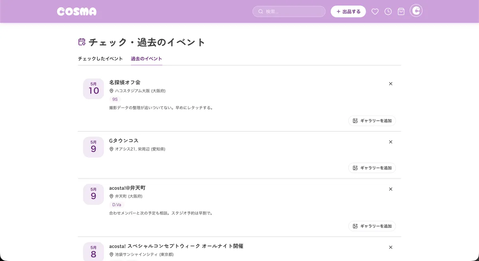Open the Gタウンコス event title
The image size is (479, 261).
point(124,141)
